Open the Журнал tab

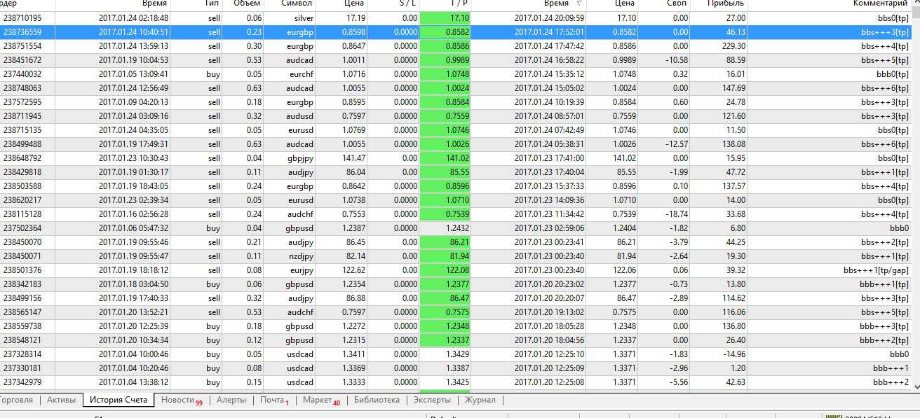click(480, 400)
